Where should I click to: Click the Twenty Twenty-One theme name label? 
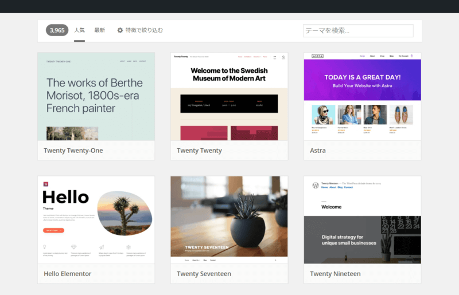pyautogui.click(x=73, y=151)
